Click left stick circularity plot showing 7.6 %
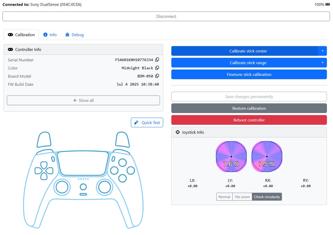This screenshot has height=235, width=333. [x=231, y=156]
